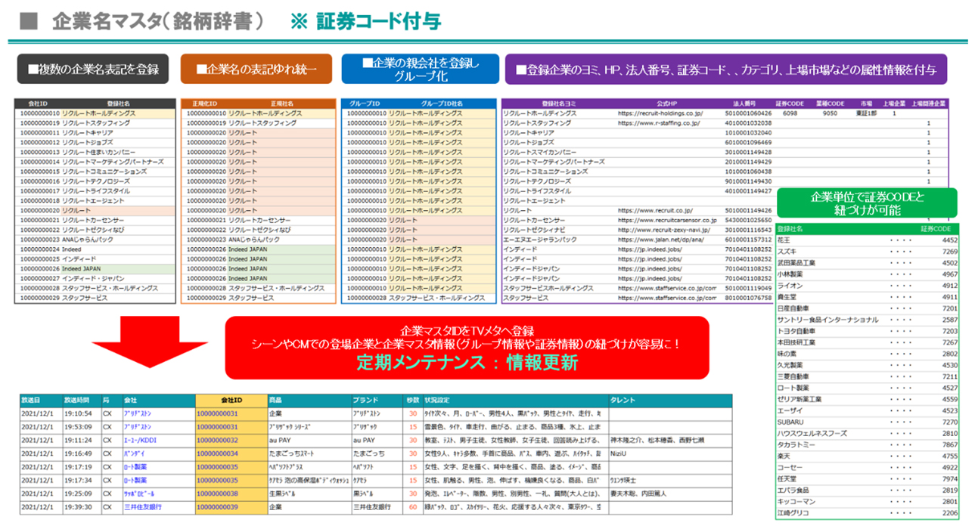
Task: Select company ID cell 10000000024
Action: click(39, 249)
